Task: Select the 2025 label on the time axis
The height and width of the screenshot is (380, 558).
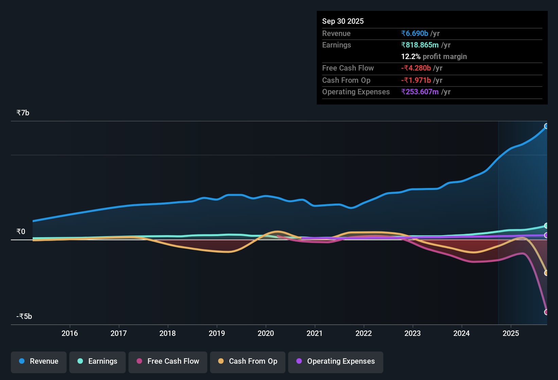Action: (511, 334)
